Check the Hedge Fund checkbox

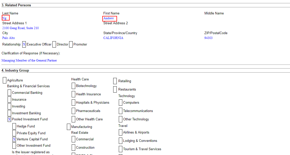[14, 126]
